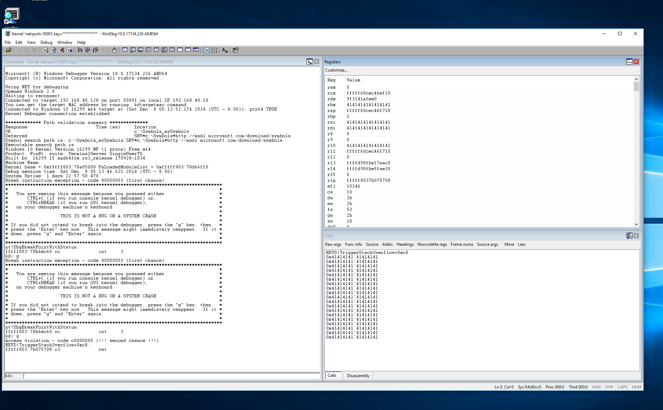Click the Registers scrollbar up arrow
Viewport: 663px width, 410px height.
point(637,79)
